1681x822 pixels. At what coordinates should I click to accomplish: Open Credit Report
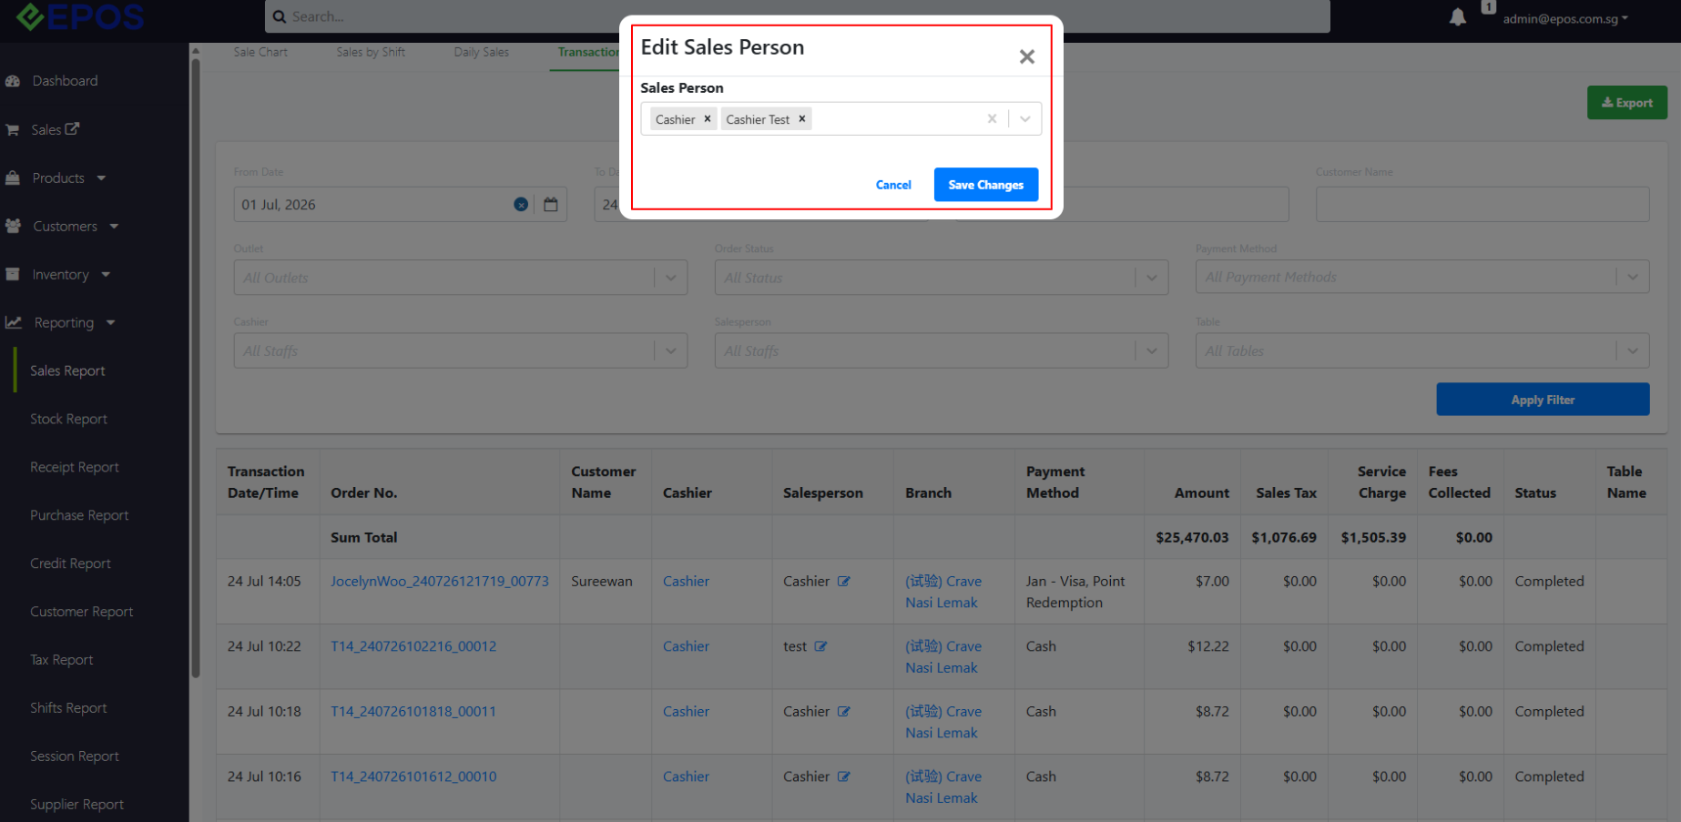tap(70, 563)
